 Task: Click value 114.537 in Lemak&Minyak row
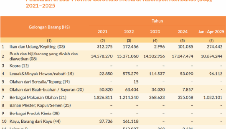coord(157,74)
